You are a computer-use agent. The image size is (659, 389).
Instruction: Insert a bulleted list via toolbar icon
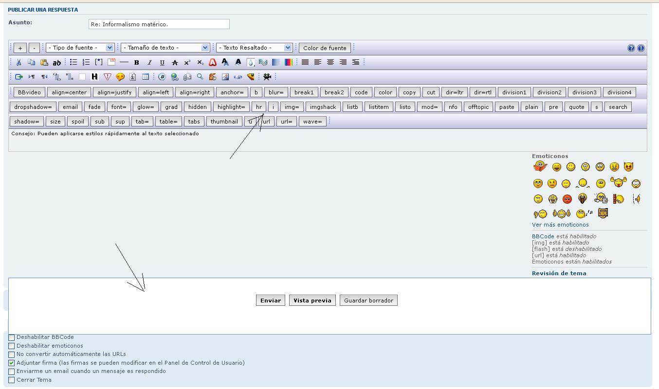click(x=73, y=62)
